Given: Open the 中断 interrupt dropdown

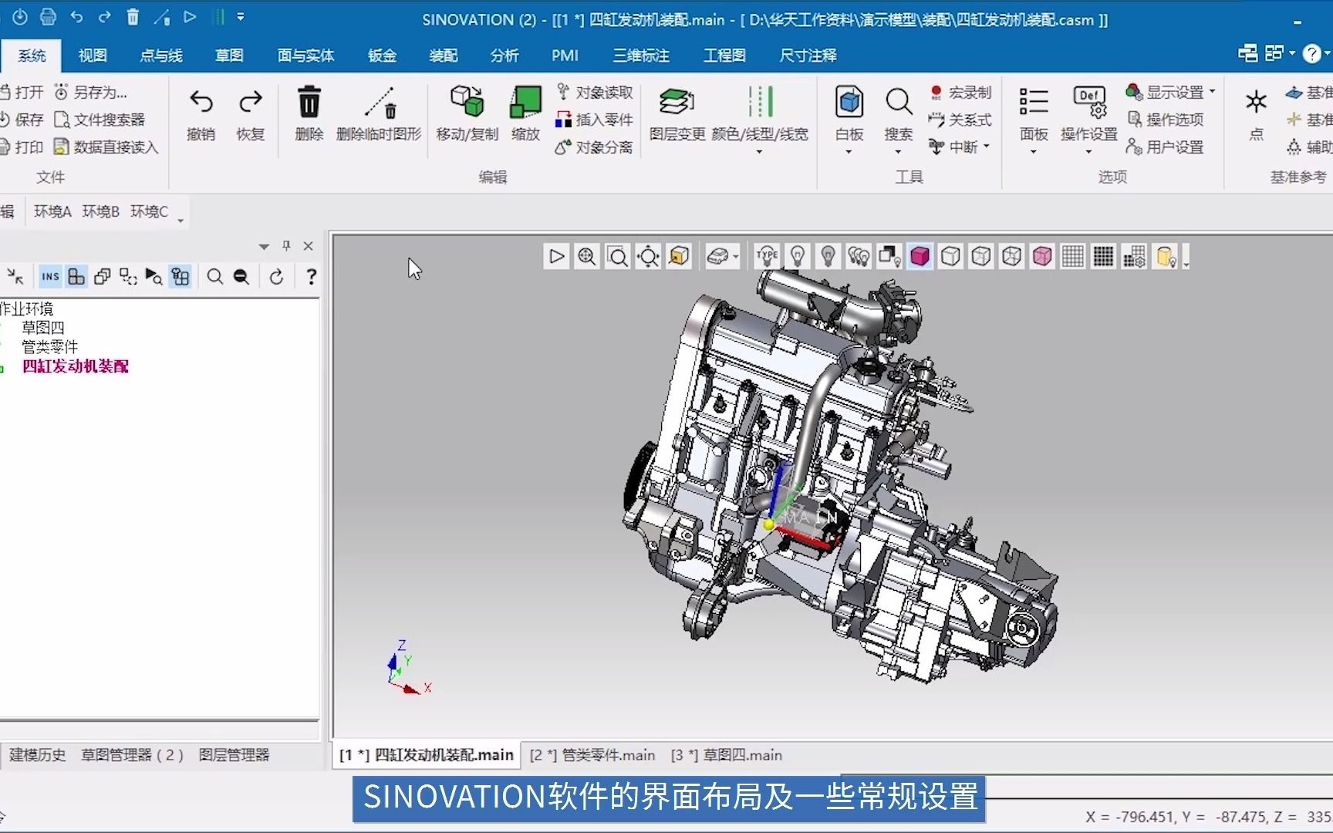Looking at the screenshot, I should 960,147.
